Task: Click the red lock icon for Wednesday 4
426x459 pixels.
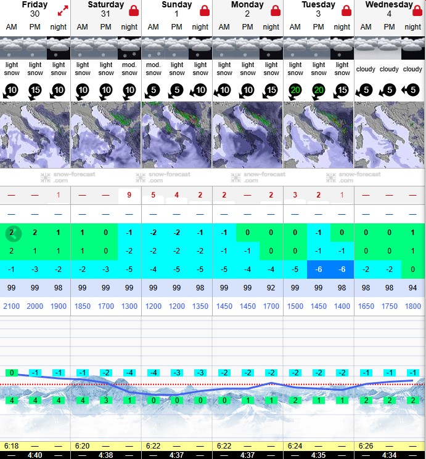Action: [417, 10]
